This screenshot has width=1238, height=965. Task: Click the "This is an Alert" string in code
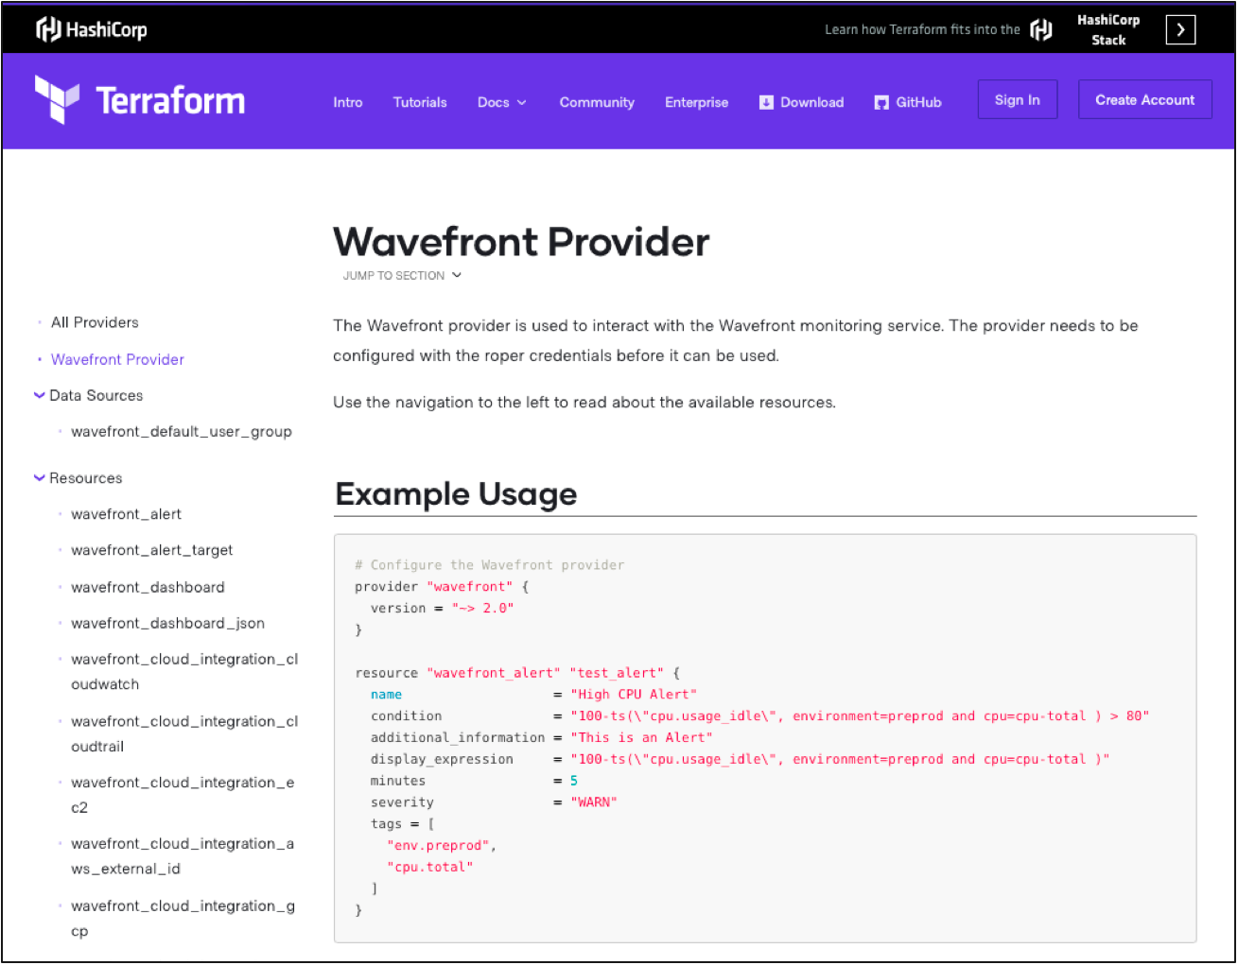tap(641, 738)
